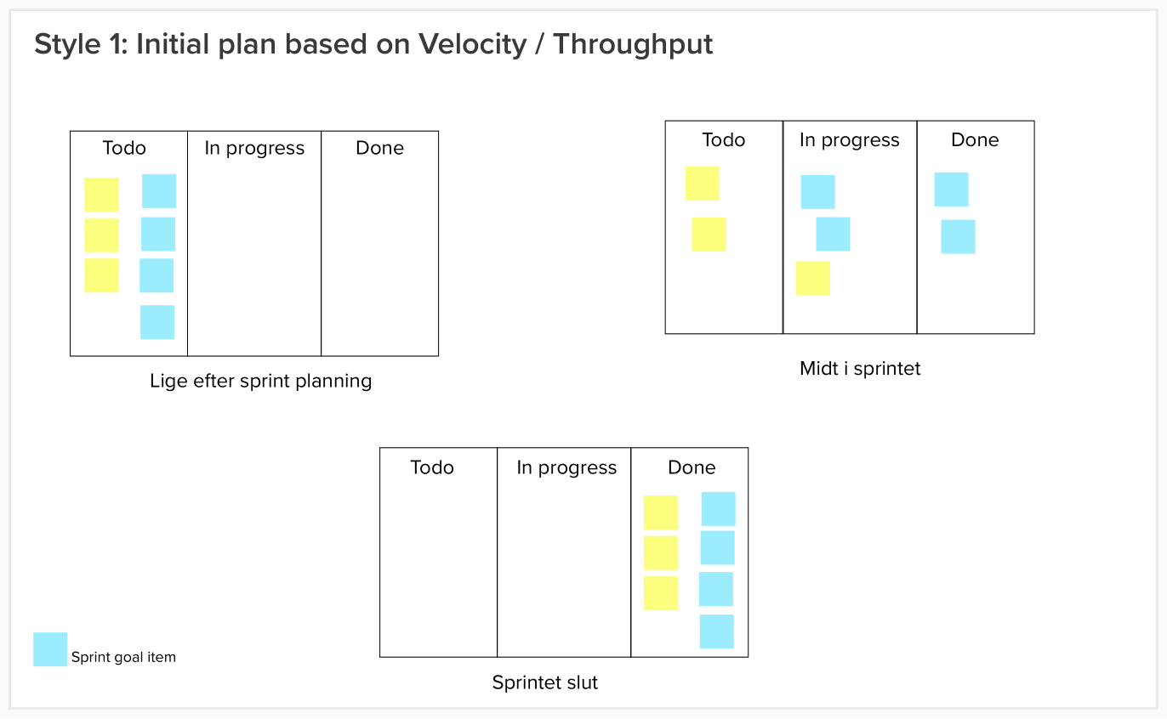
Task: Select top yellow note in first board's Todo
Action: [x=101, y=195]
